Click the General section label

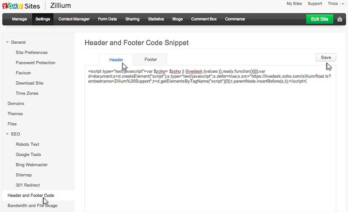click(x=18, y=42)
